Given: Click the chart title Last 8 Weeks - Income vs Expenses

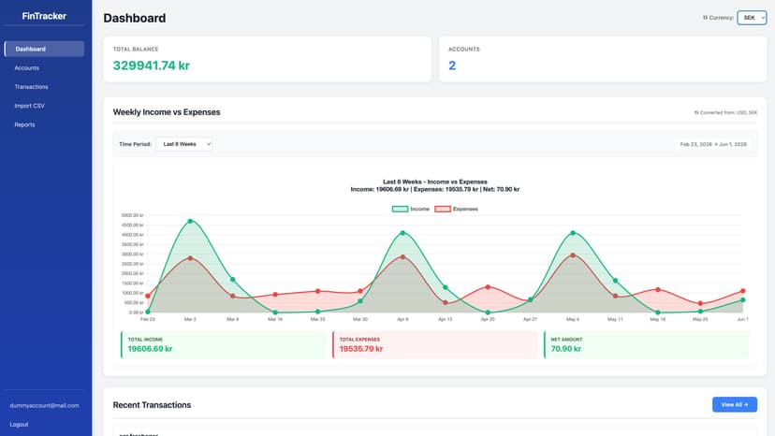Looking at the screenshot, I should pyautogui.click(x=435, y=182).
